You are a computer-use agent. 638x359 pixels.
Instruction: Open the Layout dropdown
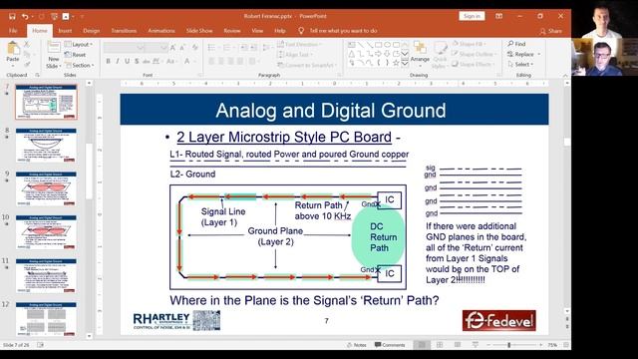79,44
